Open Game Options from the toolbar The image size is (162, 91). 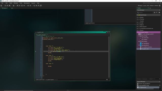click(28, 6)
